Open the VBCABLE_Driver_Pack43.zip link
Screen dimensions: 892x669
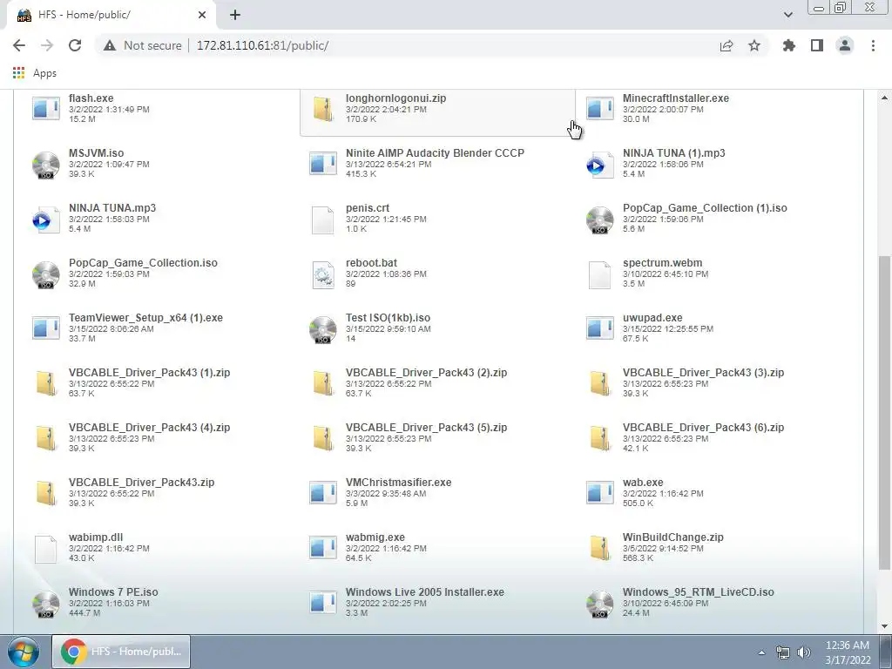pyautogui.click(x=142, y=483)
